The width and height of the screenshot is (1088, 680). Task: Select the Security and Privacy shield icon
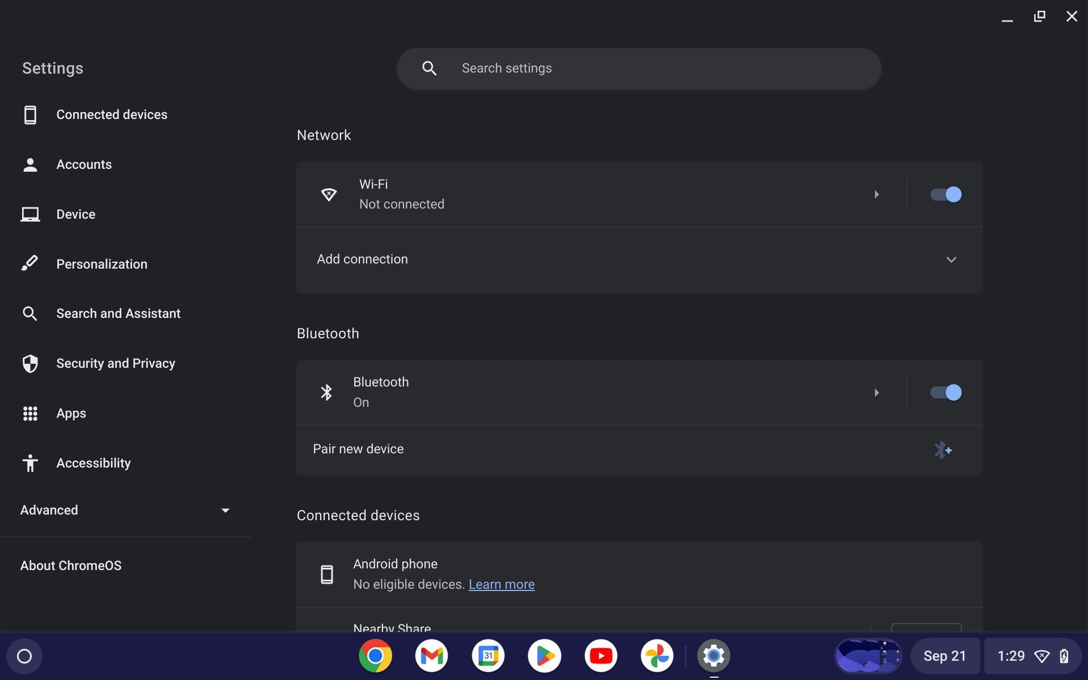point(30,363)
